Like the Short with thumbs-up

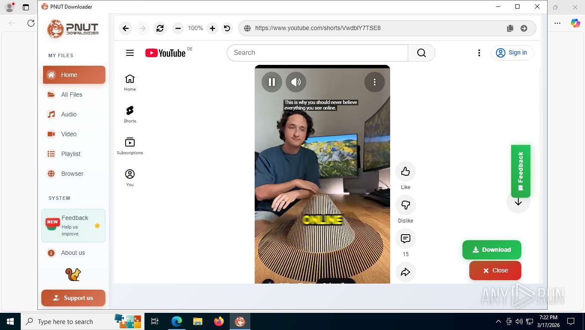(x=406, y=172)
